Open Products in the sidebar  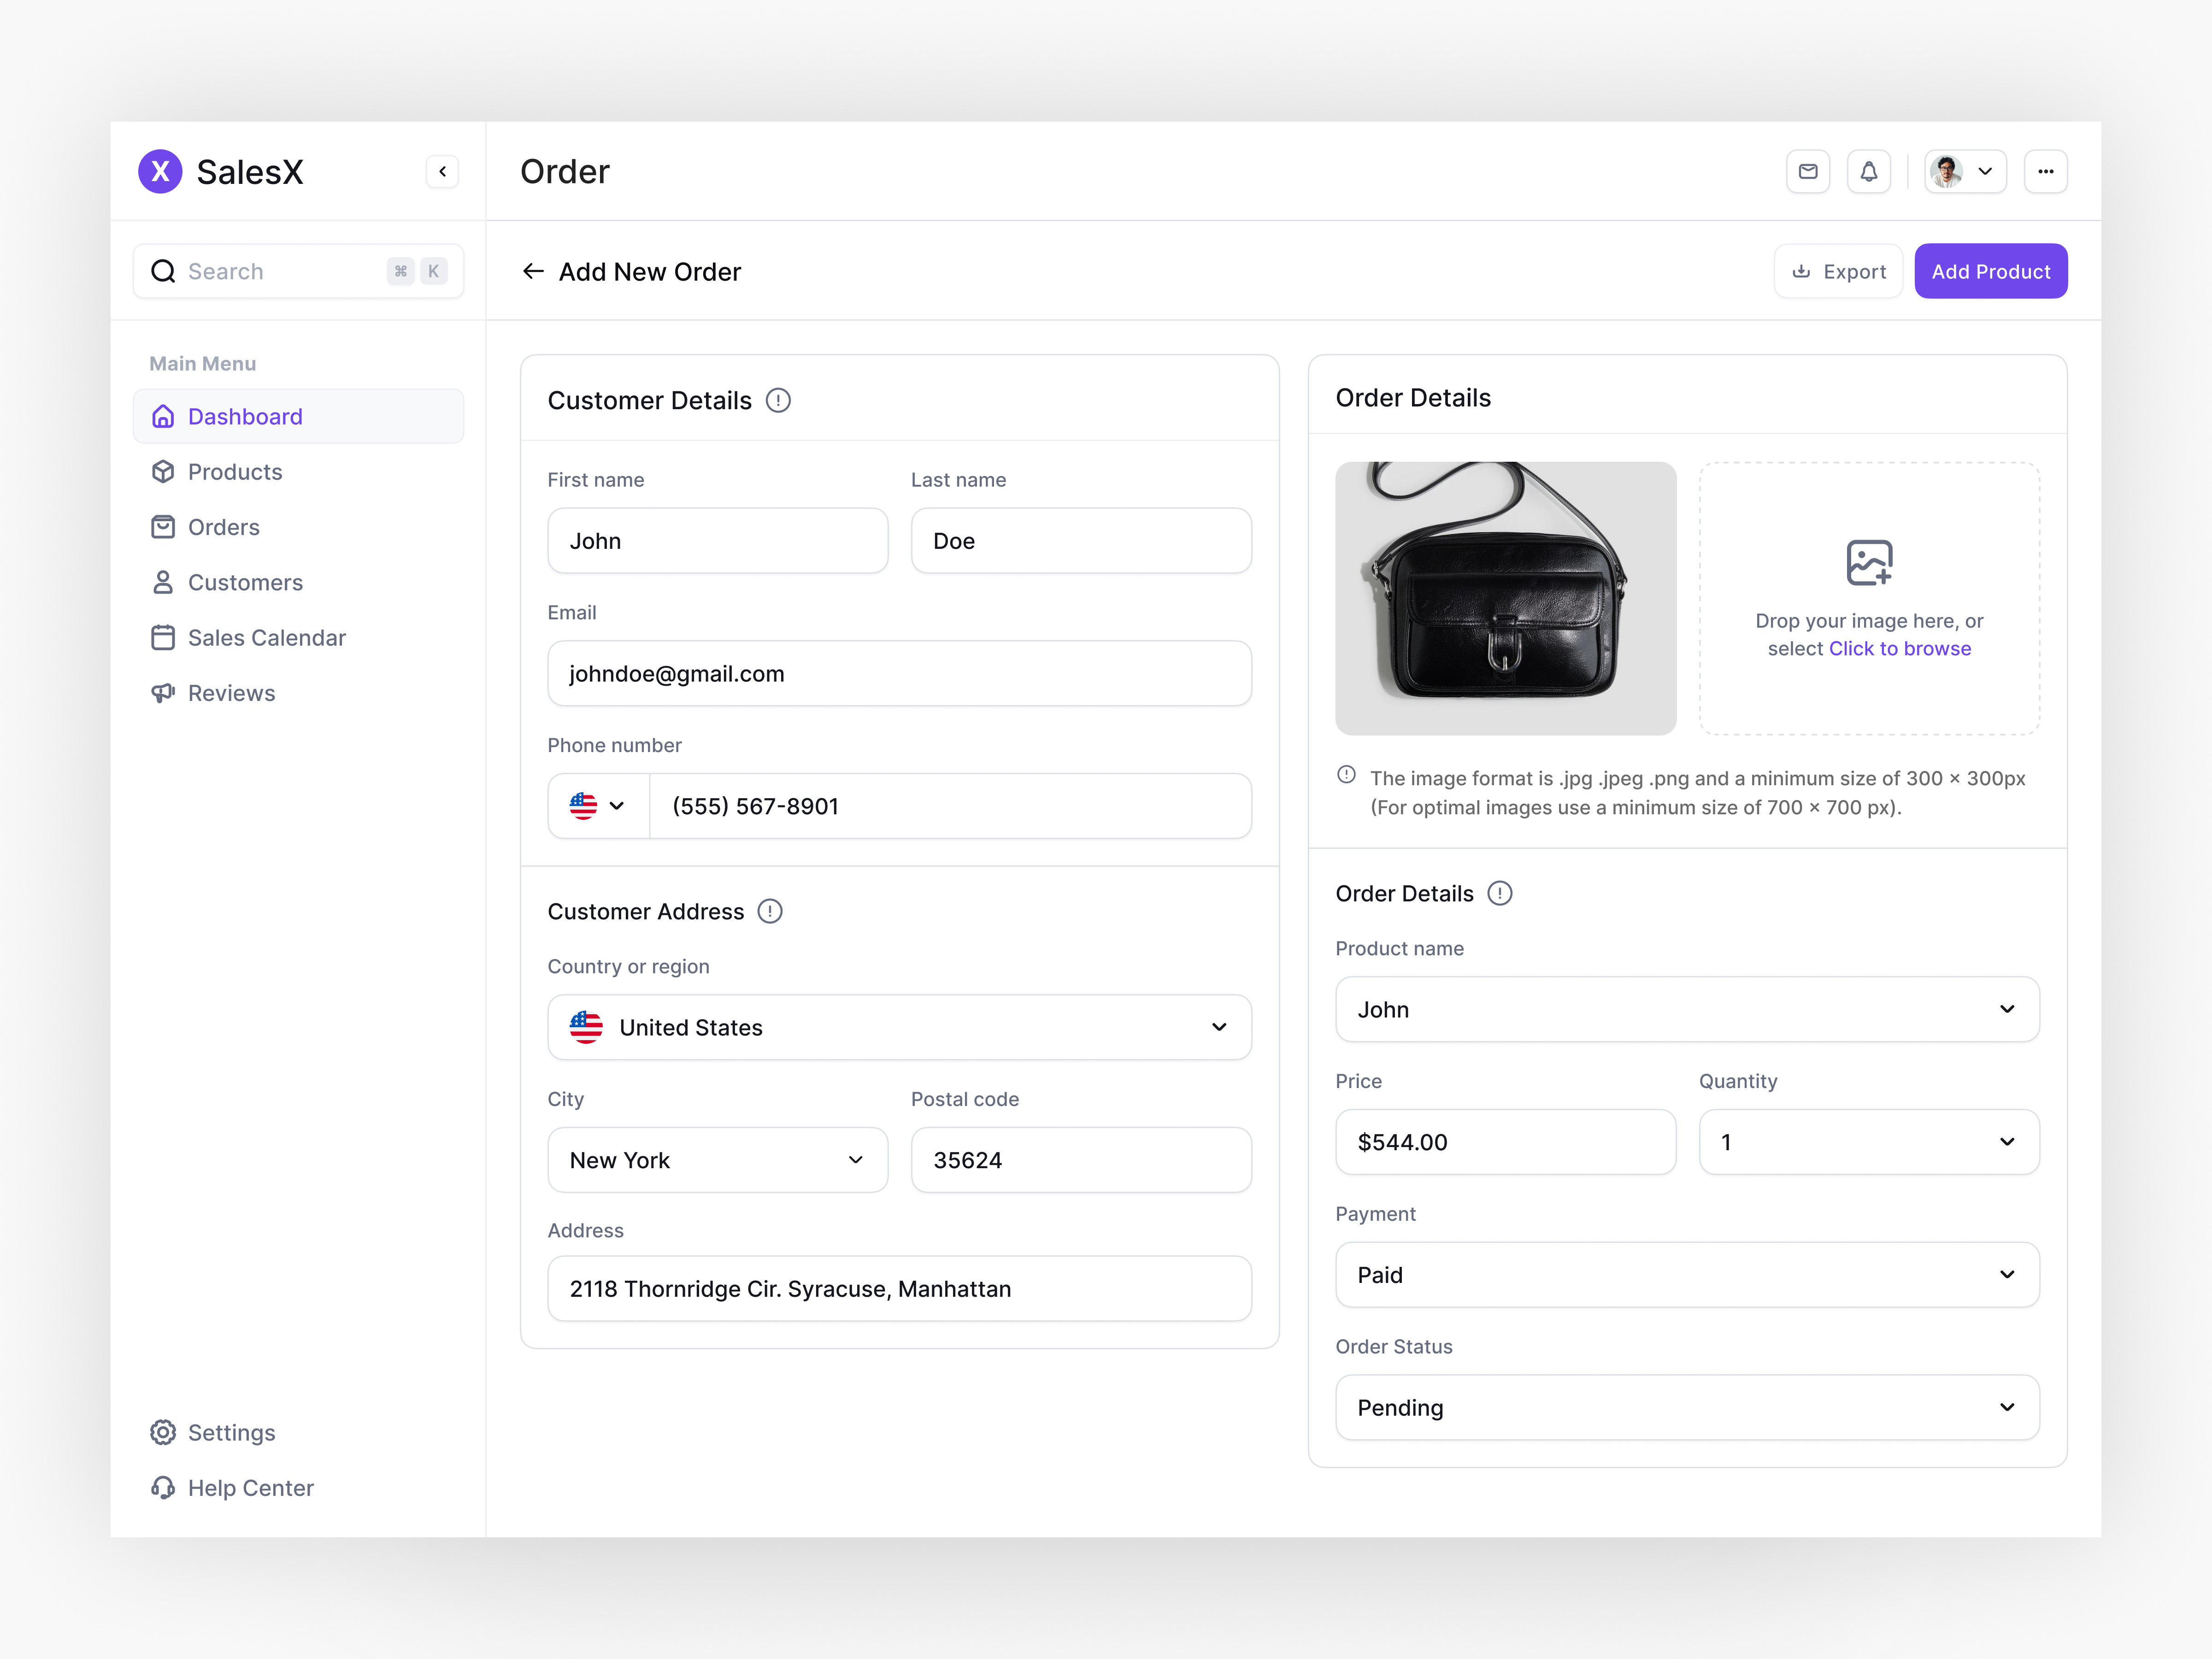(x=298, y=472)
